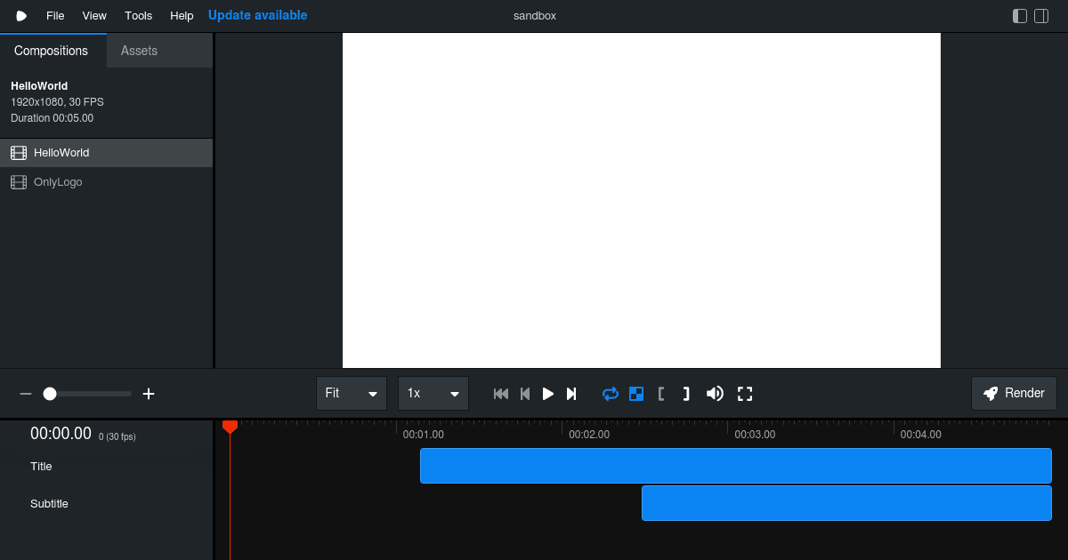This screenshot has width=1068, height=560.
Task: Expand the View menu
Action: click(94, 15)
